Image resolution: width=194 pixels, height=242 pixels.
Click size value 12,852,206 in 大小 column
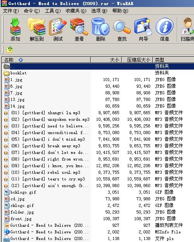(108, 166)
